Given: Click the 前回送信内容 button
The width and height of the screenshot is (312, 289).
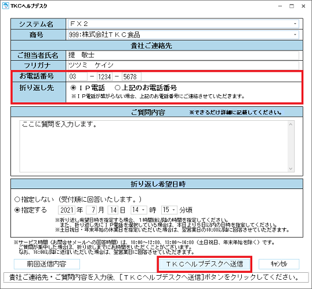Looking at the screenshot, I should (47, 264).
